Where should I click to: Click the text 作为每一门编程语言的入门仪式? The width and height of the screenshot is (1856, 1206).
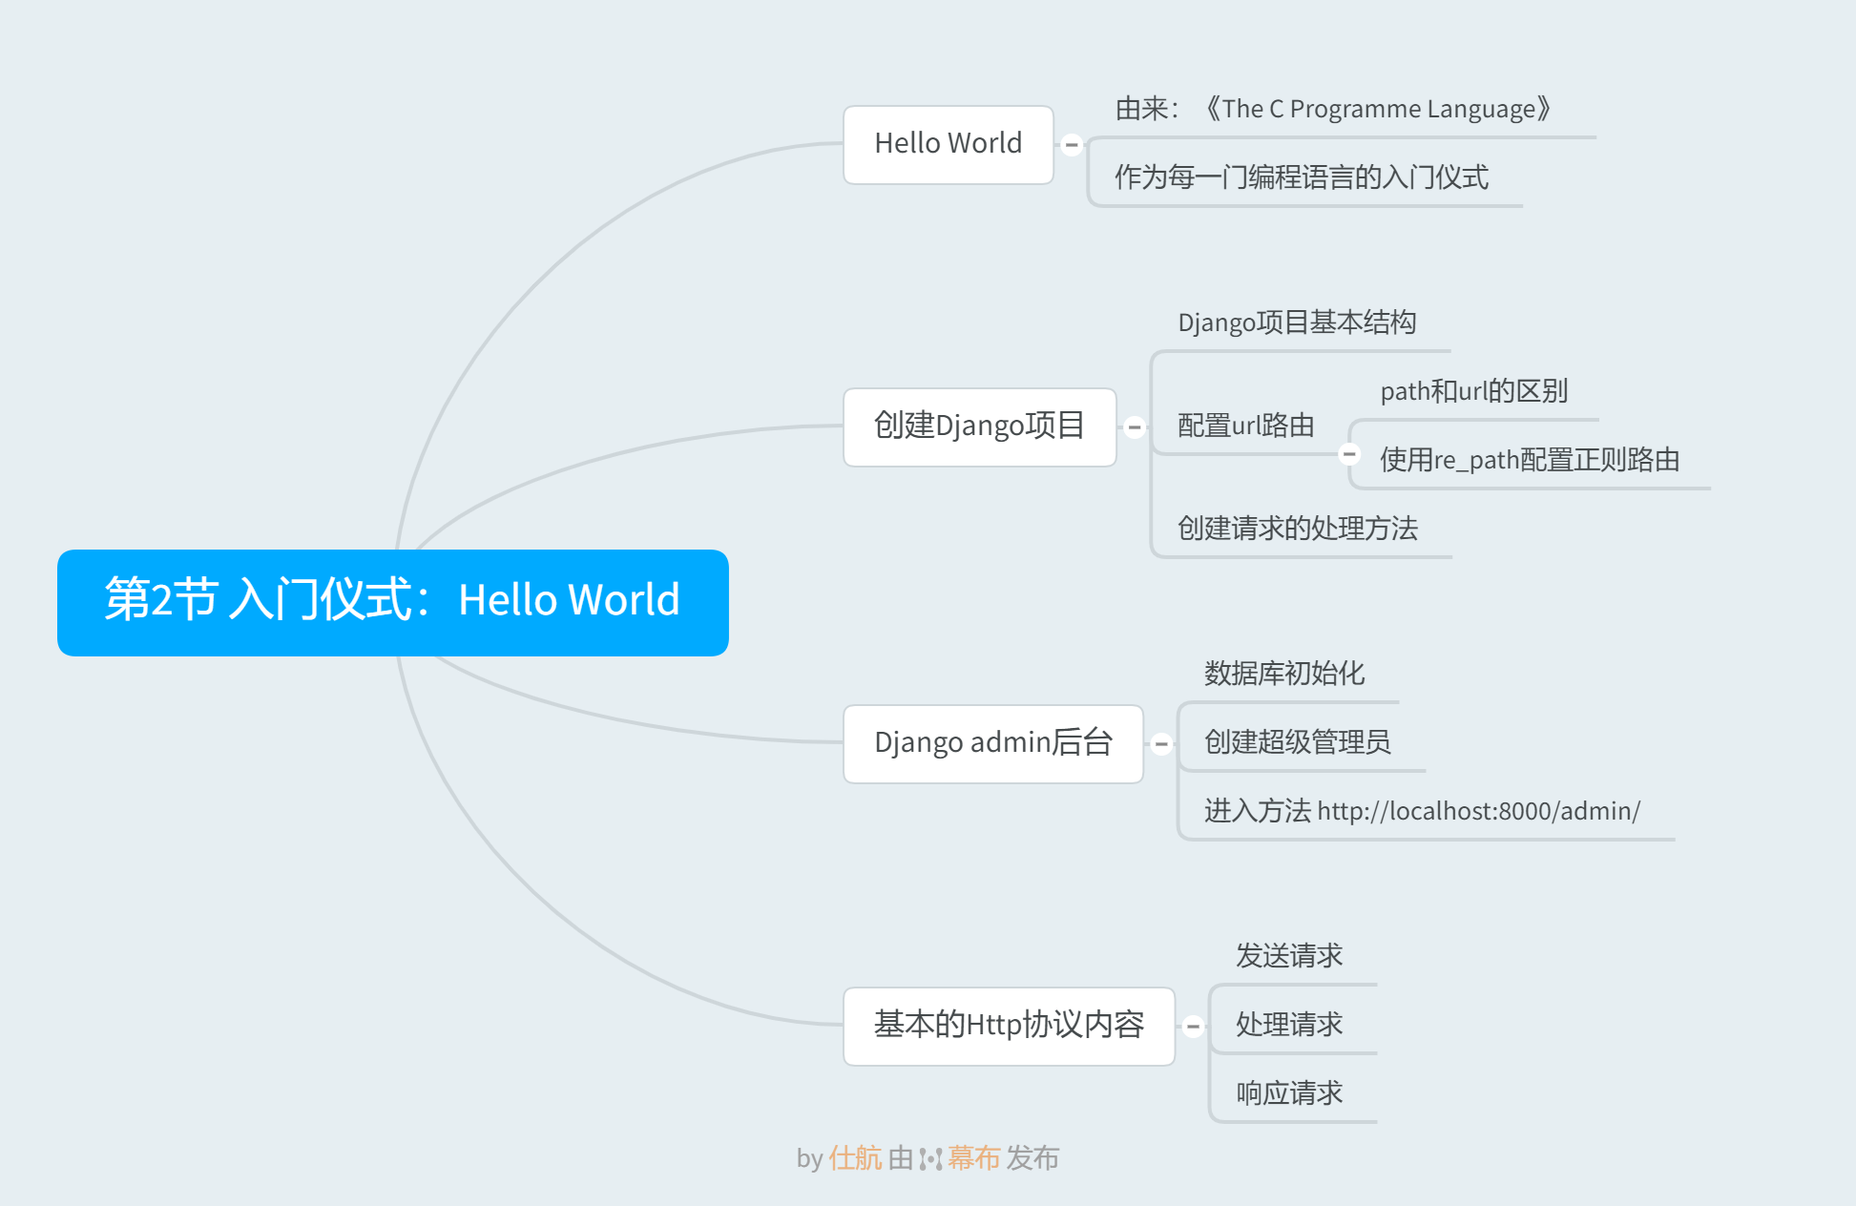coord(1302,177)
